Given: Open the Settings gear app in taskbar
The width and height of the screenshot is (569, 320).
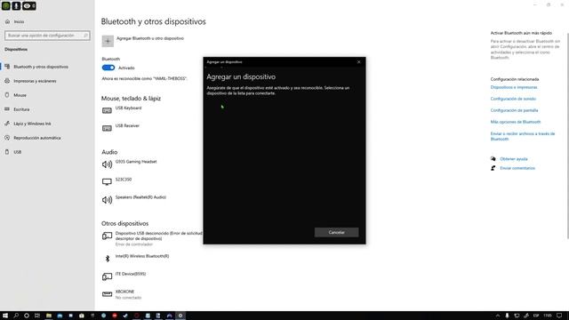Looking at the screenshot, I should coord(180,316).
